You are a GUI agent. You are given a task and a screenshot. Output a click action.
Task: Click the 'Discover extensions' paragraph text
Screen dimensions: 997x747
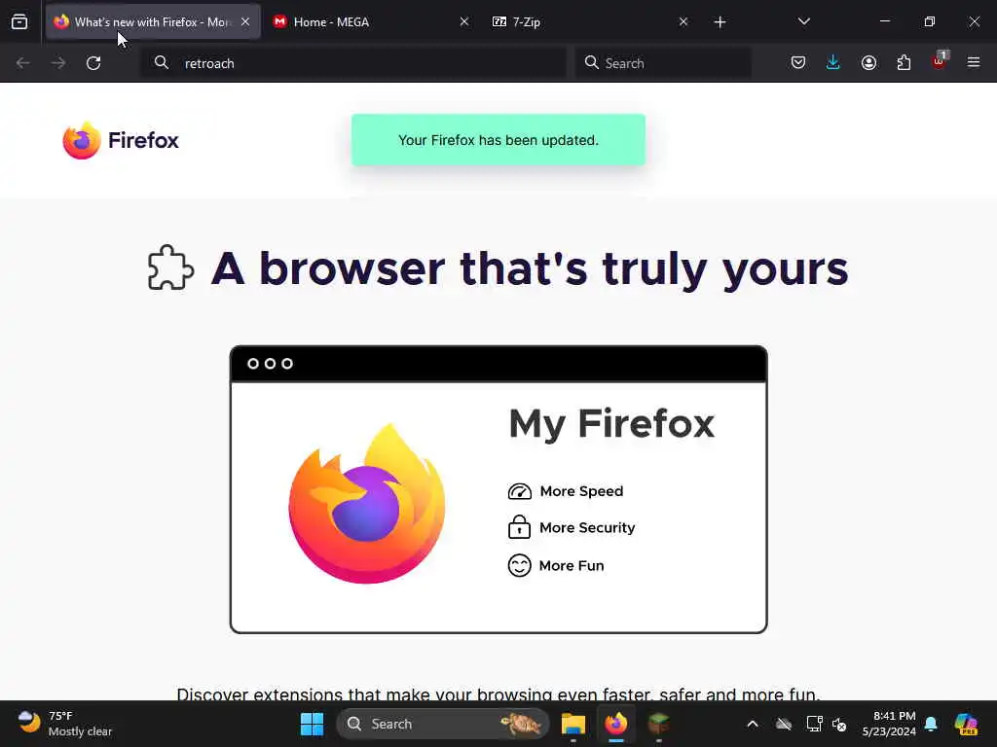(498, 694)
